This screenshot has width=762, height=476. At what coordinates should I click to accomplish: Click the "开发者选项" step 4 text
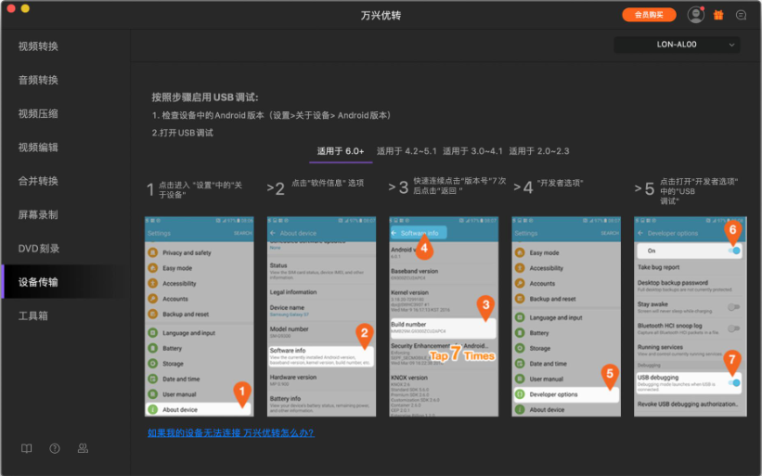(561, 183)
